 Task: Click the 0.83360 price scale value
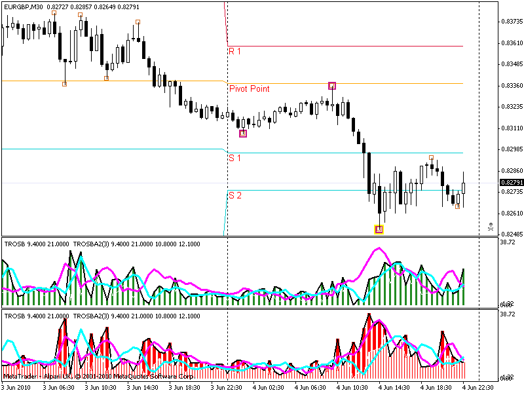[x=512, y=86]
